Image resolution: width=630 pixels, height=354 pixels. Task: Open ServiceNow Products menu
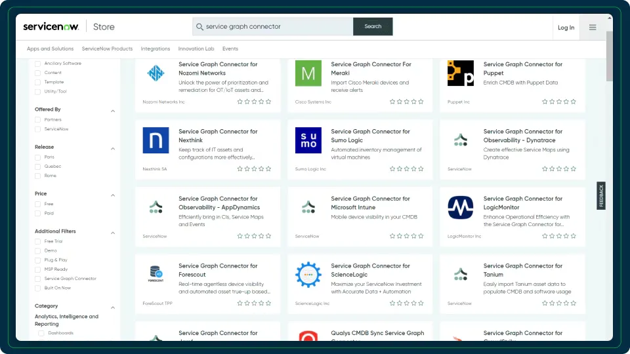coord(107,49)
